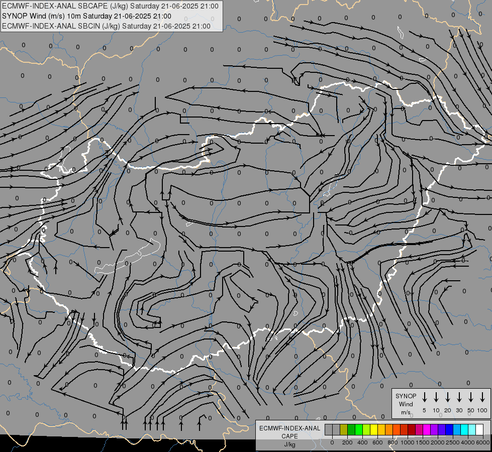492x452 pixels.
Task: Choose the orange-red swatch right of the 800 tick
Action: click(x=397, y=429)
